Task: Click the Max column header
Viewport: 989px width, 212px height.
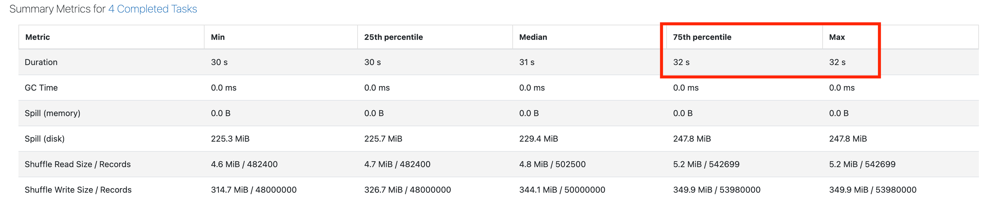Action: pyautogui.click(x=837, y=37)
